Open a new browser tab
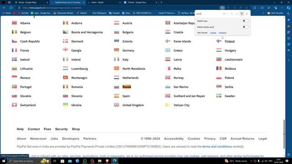292x164 pixels. 162,2
